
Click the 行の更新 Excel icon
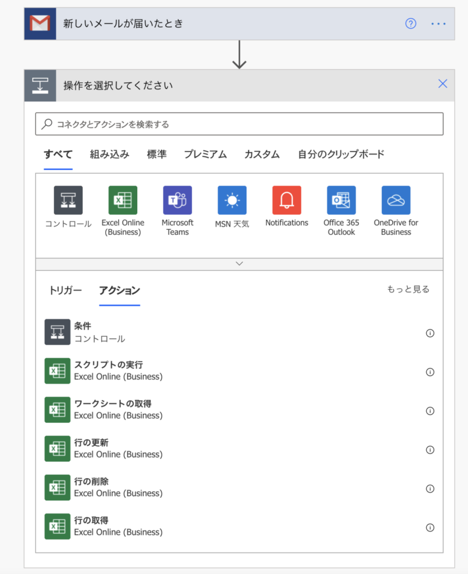tap(58, 448)
